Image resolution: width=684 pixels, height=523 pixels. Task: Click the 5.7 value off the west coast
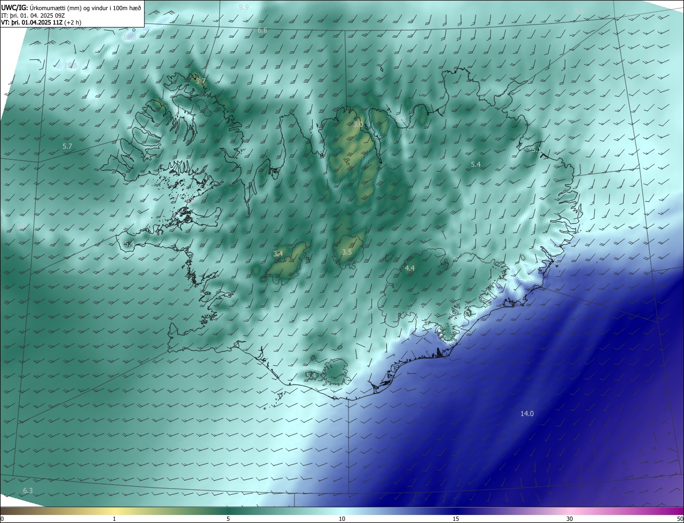click(x=67, y=146)
